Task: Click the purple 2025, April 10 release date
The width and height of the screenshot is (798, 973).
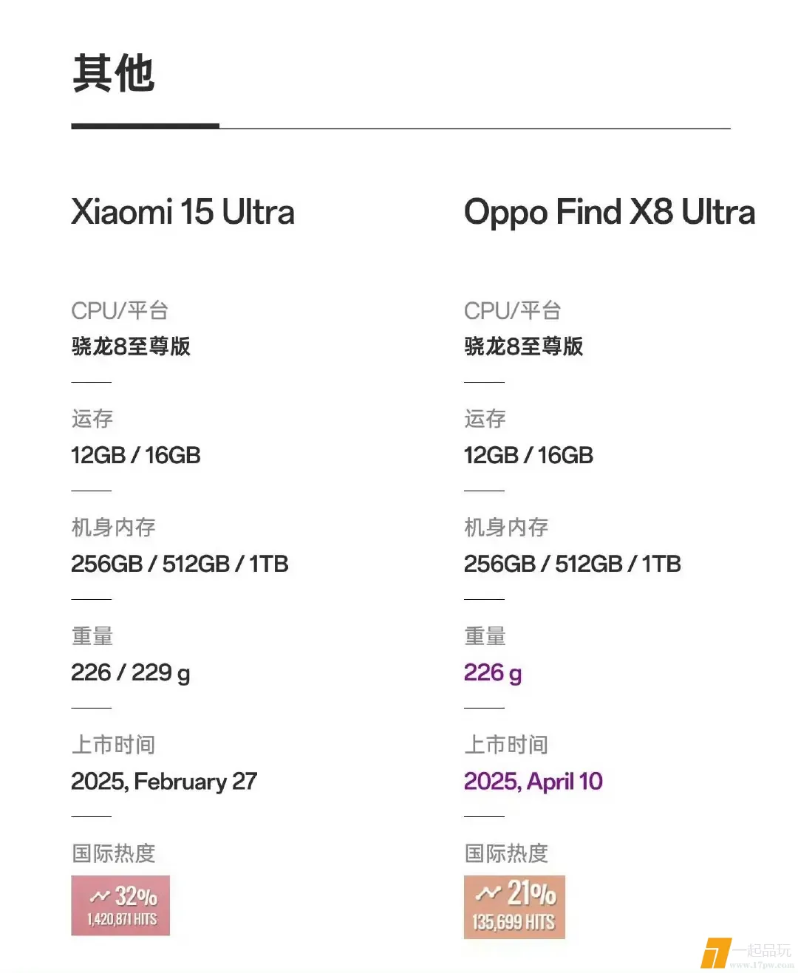Action: 533,781
